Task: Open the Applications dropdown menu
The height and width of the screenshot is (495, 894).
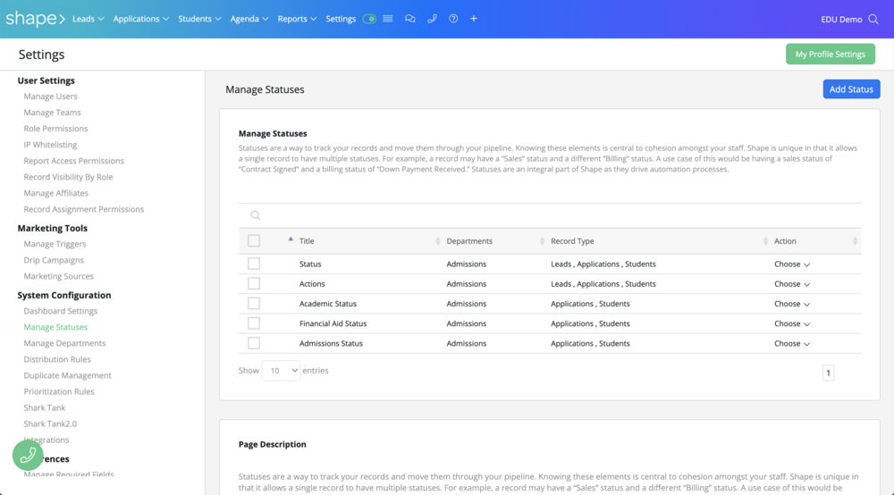Action: [x=141, y=19]
